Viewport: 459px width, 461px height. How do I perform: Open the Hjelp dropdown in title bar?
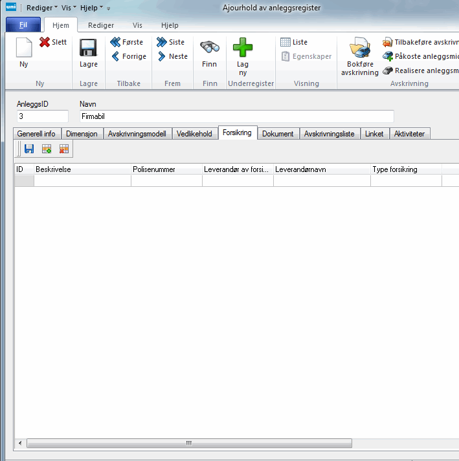click(x=91, y=8)
